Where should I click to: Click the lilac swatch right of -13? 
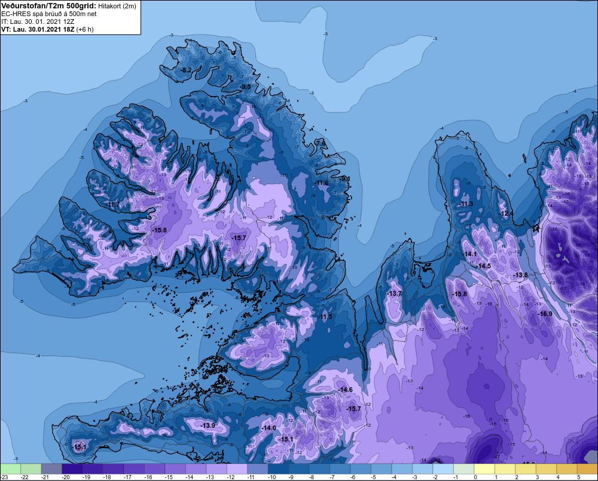point(216,468)
